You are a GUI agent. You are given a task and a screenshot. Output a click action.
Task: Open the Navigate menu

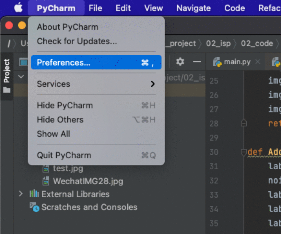pos(193,8)
